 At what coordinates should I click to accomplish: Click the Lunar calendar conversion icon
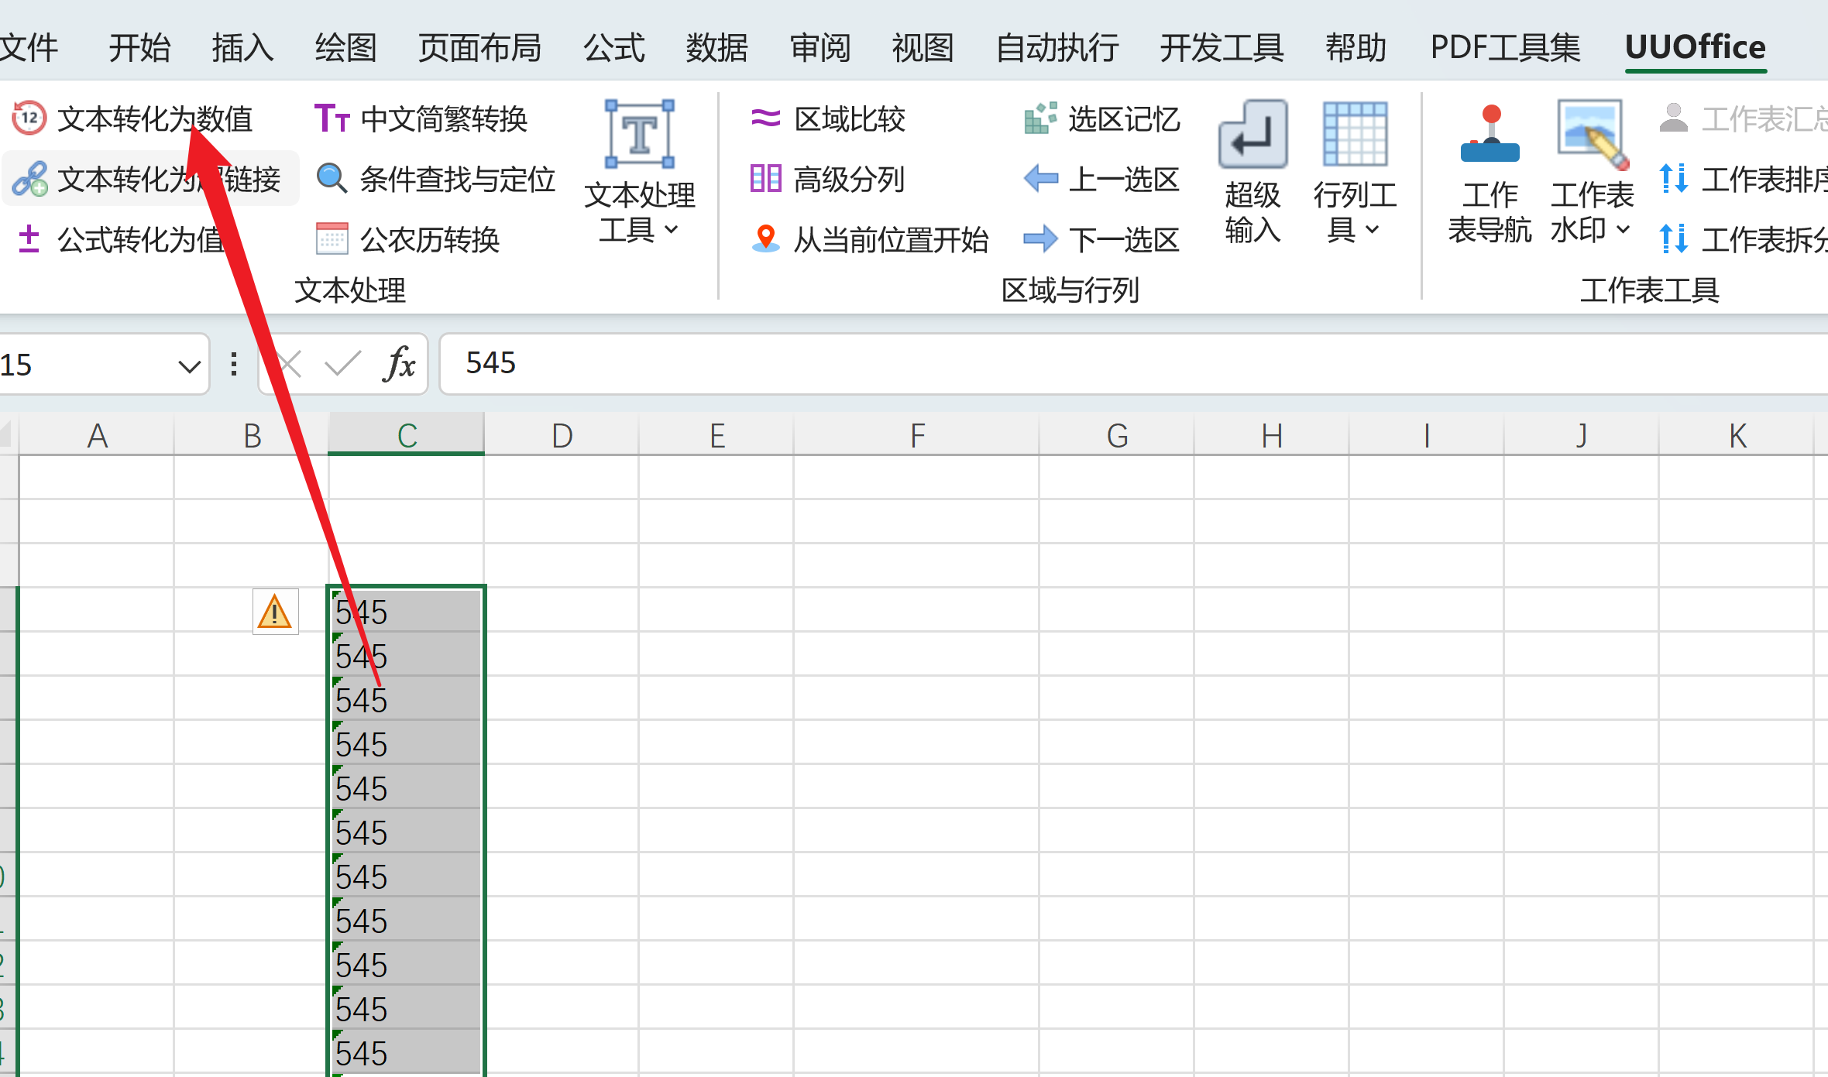332,238
